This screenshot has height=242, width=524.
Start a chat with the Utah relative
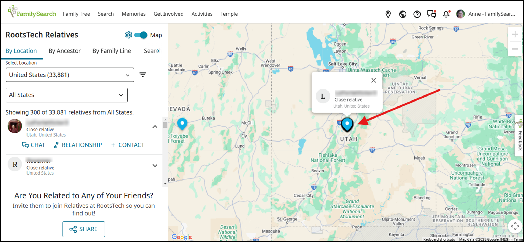[34, 145]
